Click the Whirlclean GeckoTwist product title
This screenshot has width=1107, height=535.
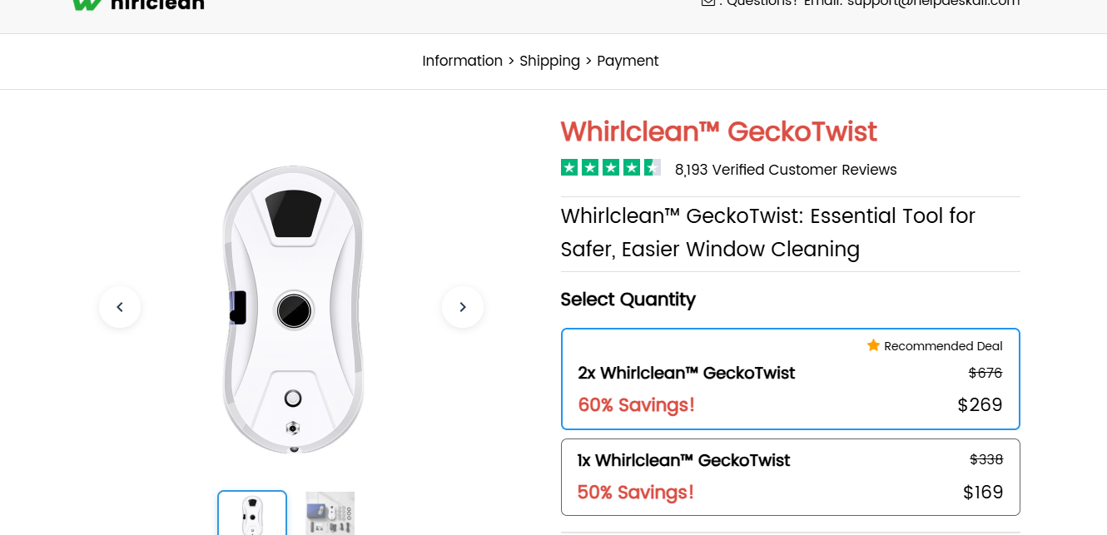(718, 131)
